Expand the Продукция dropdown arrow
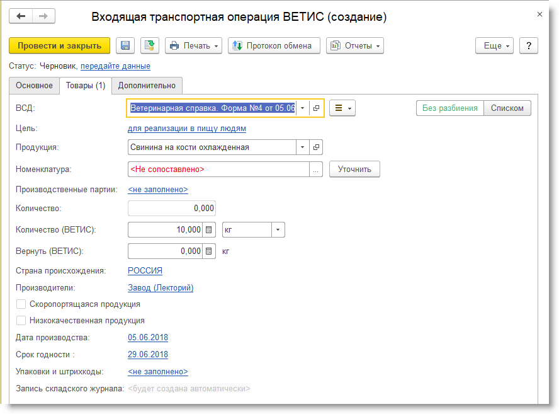The width and height of the screenshot is (559, 414). pyautogui.click(x=303, y=147)
